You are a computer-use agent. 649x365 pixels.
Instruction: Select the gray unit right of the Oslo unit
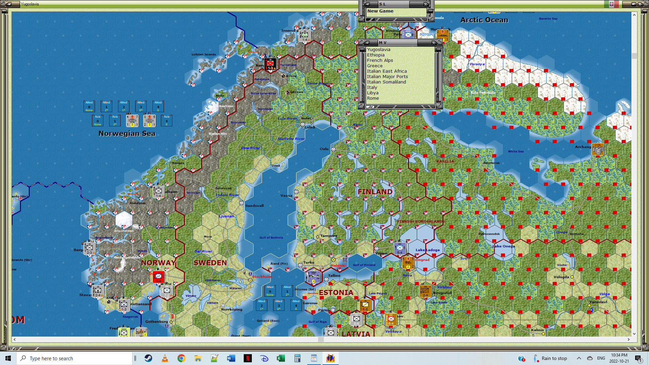click(x=167, y=291)
